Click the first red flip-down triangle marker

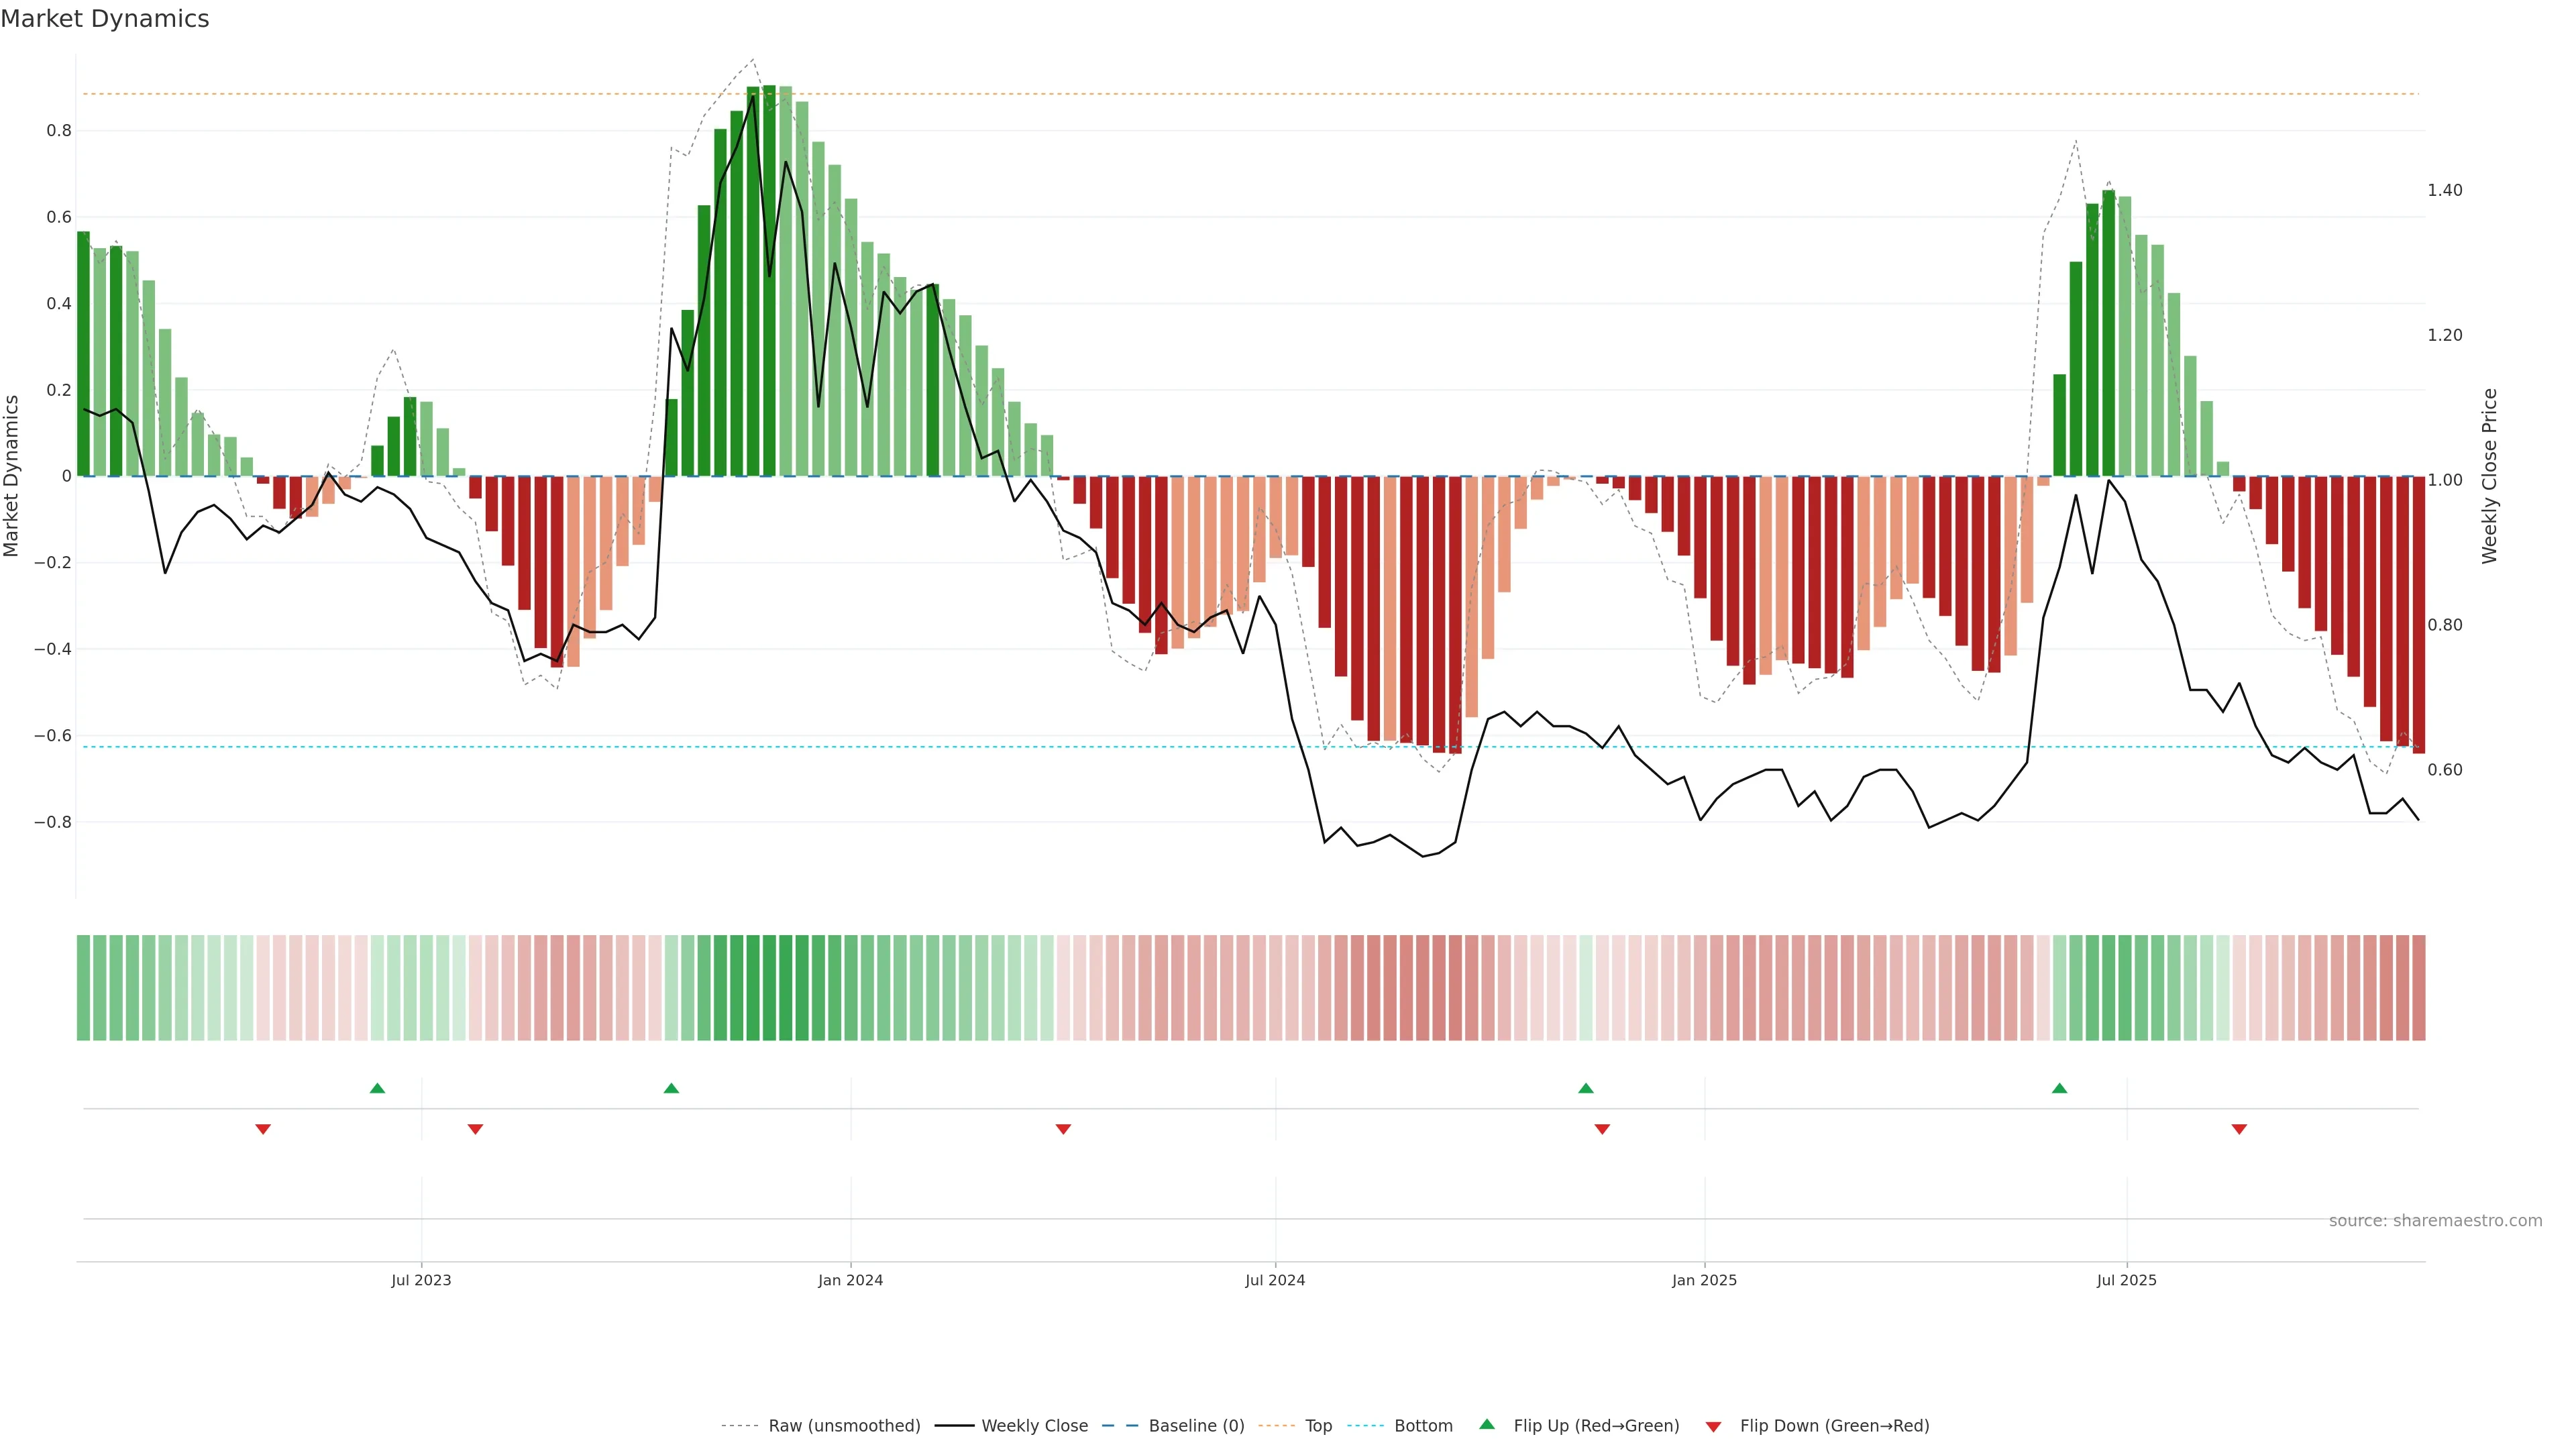[x=263, y=1129]
